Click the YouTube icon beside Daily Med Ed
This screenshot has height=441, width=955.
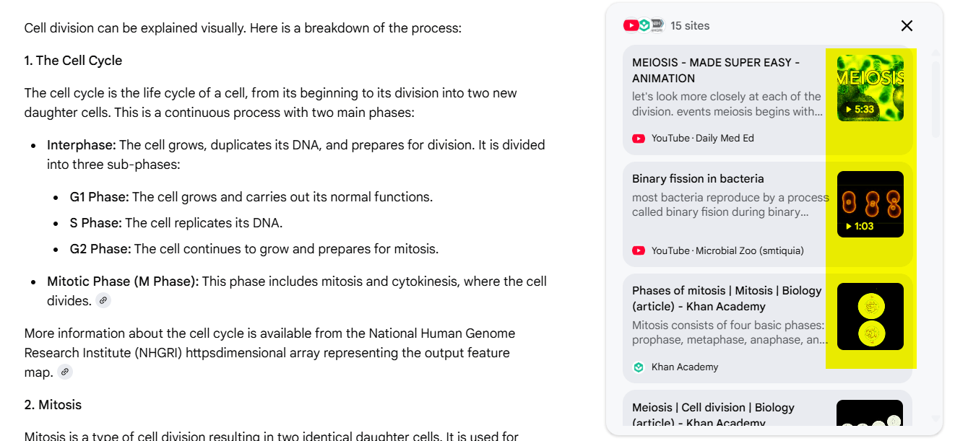tap(639, 138)
